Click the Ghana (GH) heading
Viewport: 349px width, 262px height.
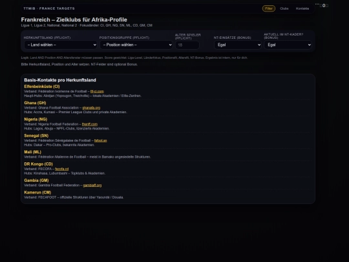coord(35,103)
